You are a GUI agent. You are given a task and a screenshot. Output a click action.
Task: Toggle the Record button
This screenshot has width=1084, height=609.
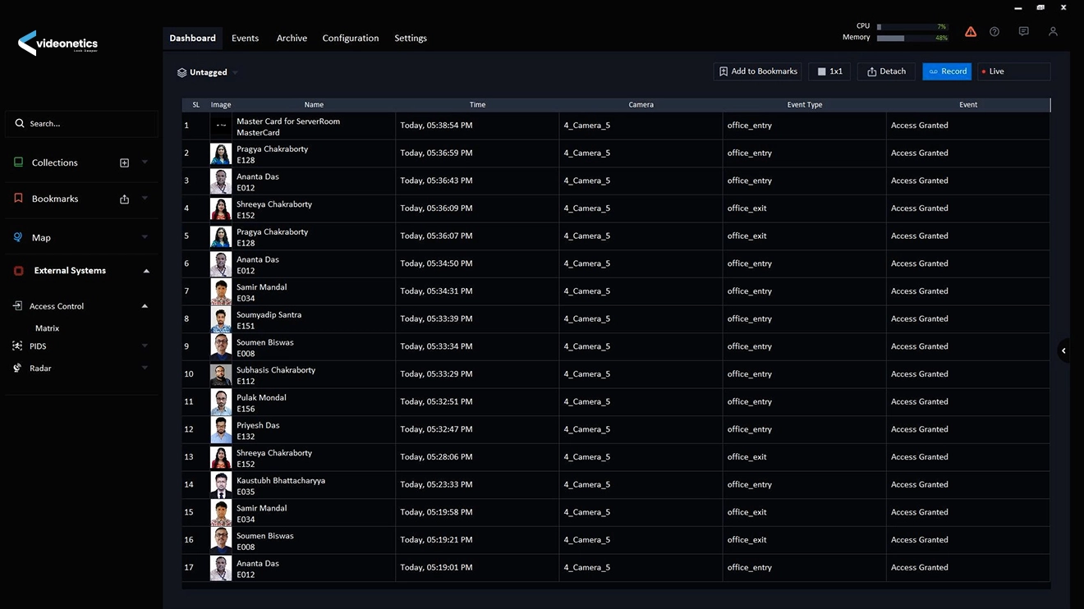947,71
